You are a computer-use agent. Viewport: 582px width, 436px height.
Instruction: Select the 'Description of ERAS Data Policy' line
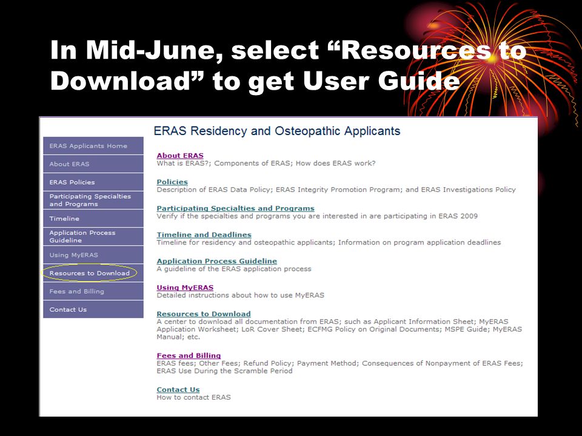(336, 190)
